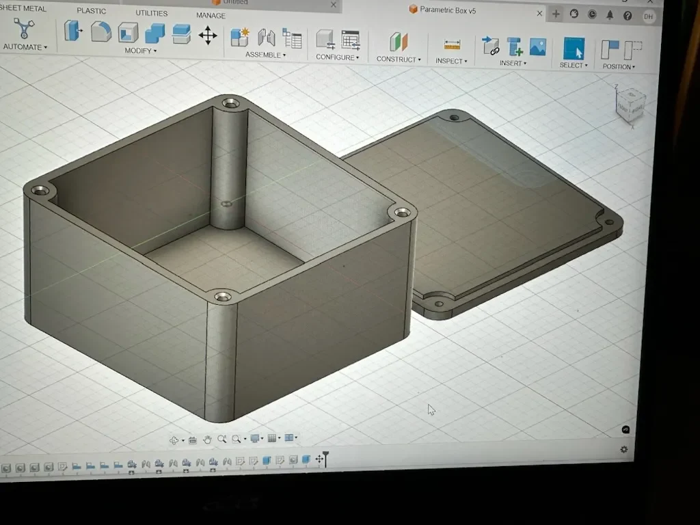700x525 pixels.
Task: Select the Pan hand tool
Action: [207, 440]
